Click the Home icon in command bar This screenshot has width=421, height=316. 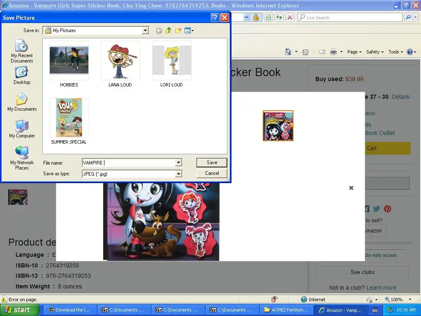(288, 52)
